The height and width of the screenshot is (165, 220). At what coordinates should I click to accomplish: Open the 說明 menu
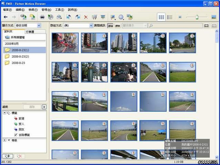pyautogui.click(x=72, y=10)
